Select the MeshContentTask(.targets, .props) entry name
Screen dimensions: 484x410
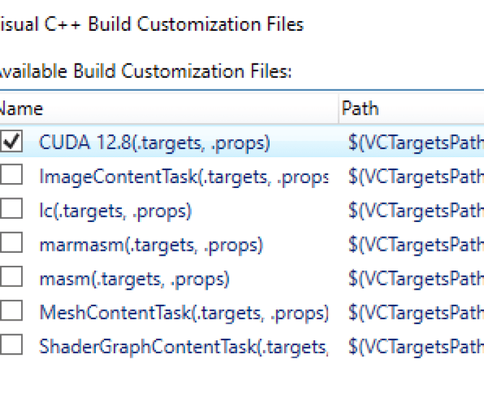pyautogui.click(x=183, y=313)
